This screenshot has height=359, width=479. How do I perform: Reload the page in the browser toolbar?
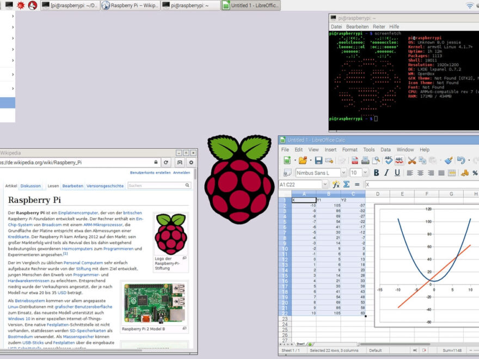(166, 163)
